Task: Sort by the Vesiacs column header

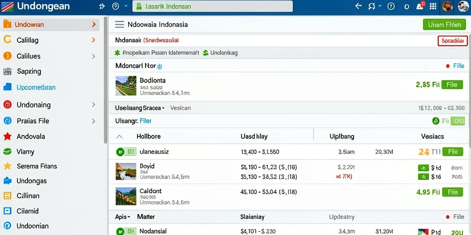Action: coord(432,136)
